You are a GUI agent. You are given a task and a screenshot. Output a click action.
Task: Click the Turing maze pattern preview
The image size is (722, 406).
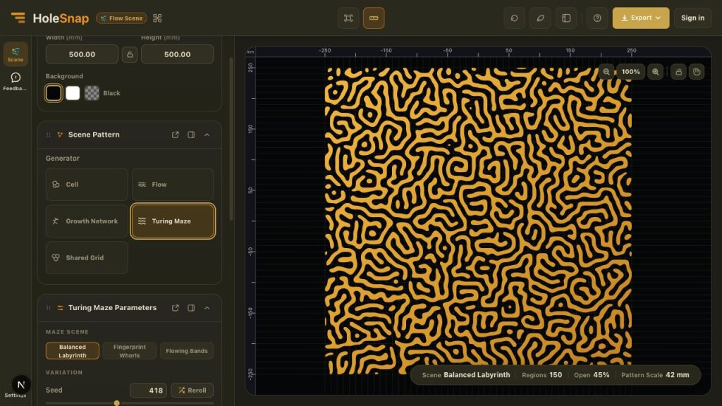coord(478,221)
